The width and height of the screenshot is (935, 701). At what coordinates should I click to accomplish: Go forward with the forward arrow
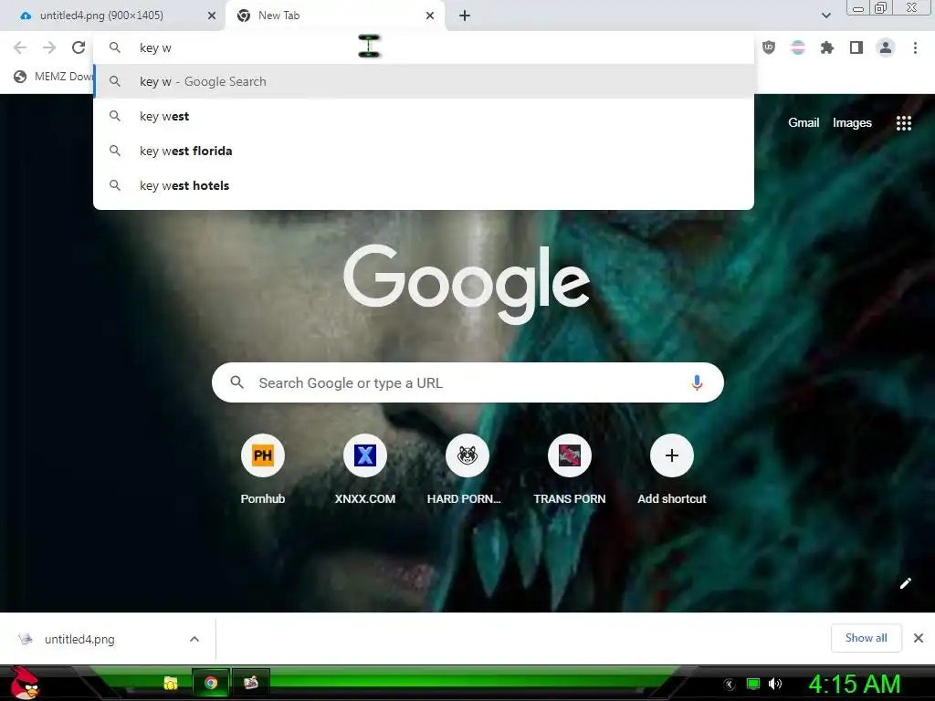click(49, 47)
